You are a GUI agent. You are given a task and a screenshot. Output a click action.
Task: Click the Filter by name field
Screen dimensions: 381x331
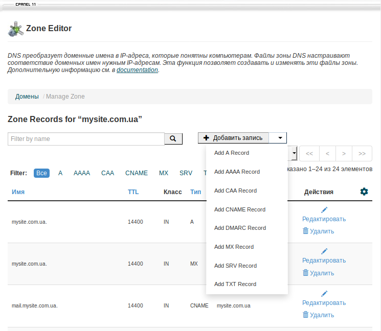(86, 139)
